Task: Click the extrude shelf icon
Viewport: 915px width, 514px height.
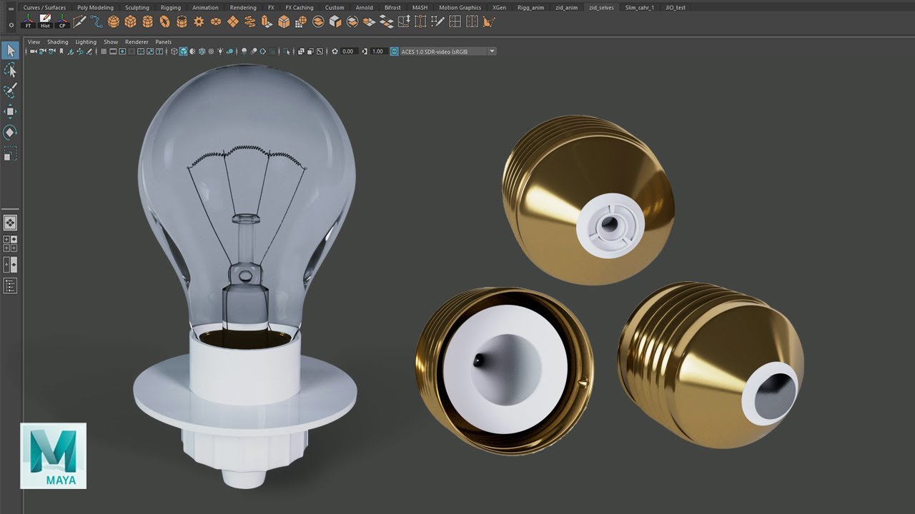Action: [x=267, y=21]
